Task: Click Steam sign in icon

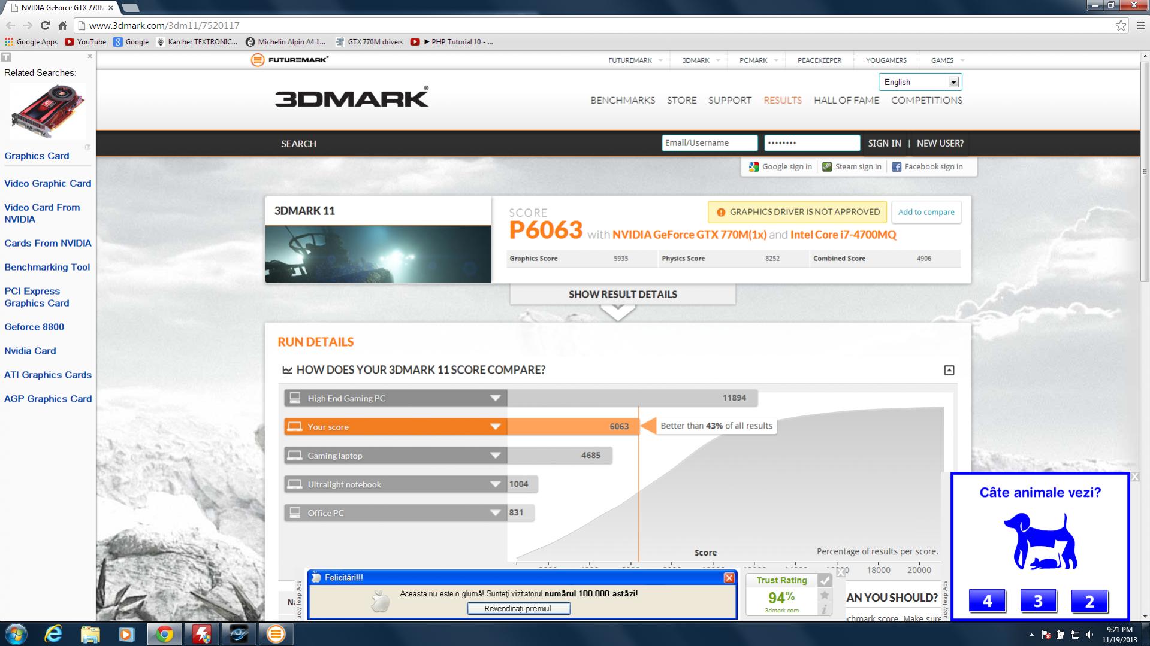Action: point(827,167)
